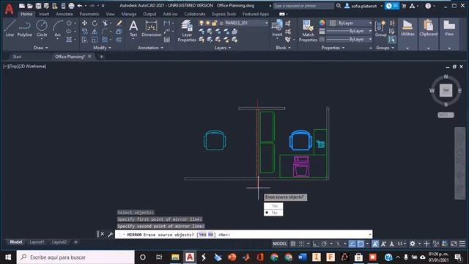
Task: Click the Yes option in the command line
Action: tap(202, 235)
